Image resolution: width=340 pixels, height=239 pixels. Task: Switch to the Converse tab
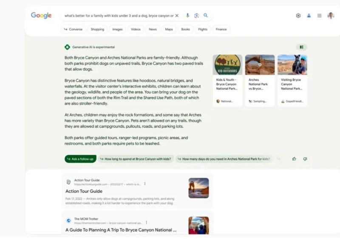(73, 29)
